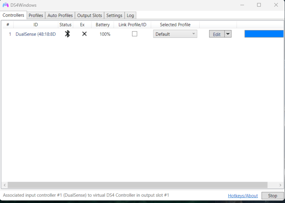Click the # column header
The width and height of the screenshot is (285, 203).
8,24
